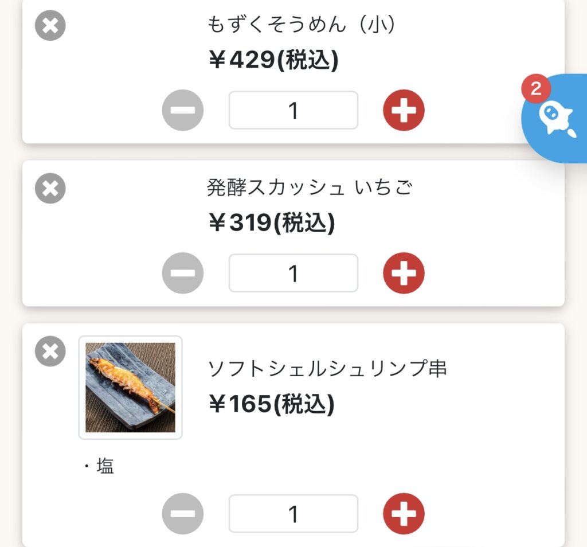Tap the もずくそうめん（小） item name

pos(302,25)
